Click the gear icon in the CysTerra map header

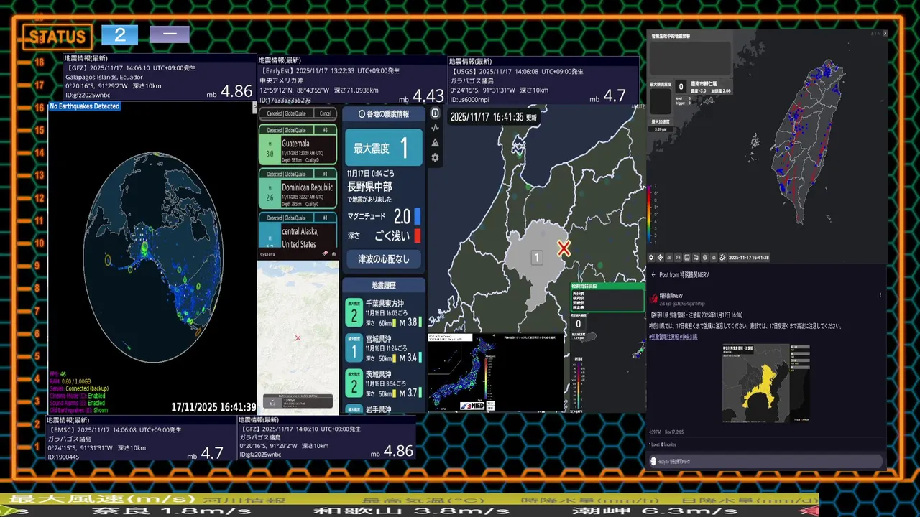point(333,253)
